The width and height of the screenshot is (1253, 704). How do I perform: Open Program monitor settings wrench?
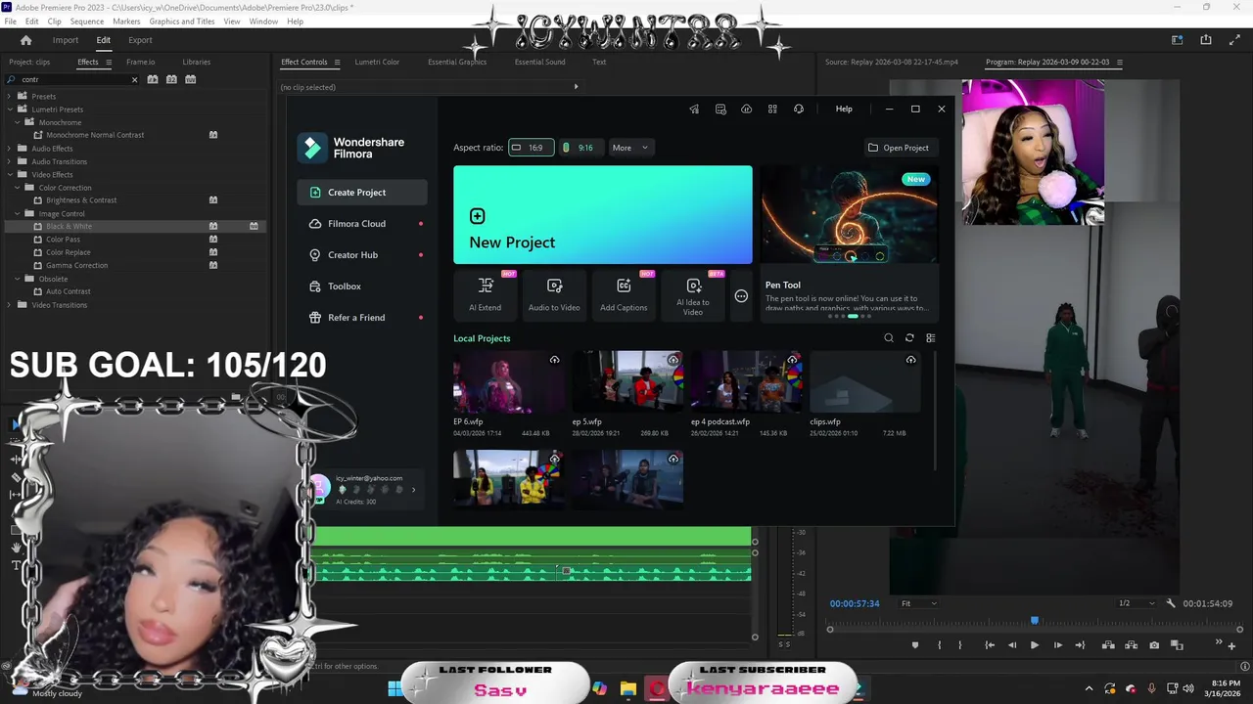pyautogui.click(x=1171, y=603)
